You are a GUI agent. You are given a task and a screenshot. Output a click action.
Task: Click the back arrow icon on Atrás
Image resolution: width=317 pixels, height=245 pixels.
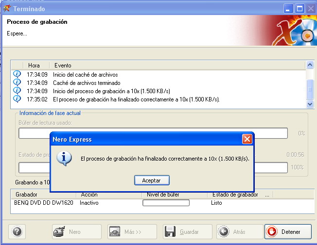pos(224,231)
